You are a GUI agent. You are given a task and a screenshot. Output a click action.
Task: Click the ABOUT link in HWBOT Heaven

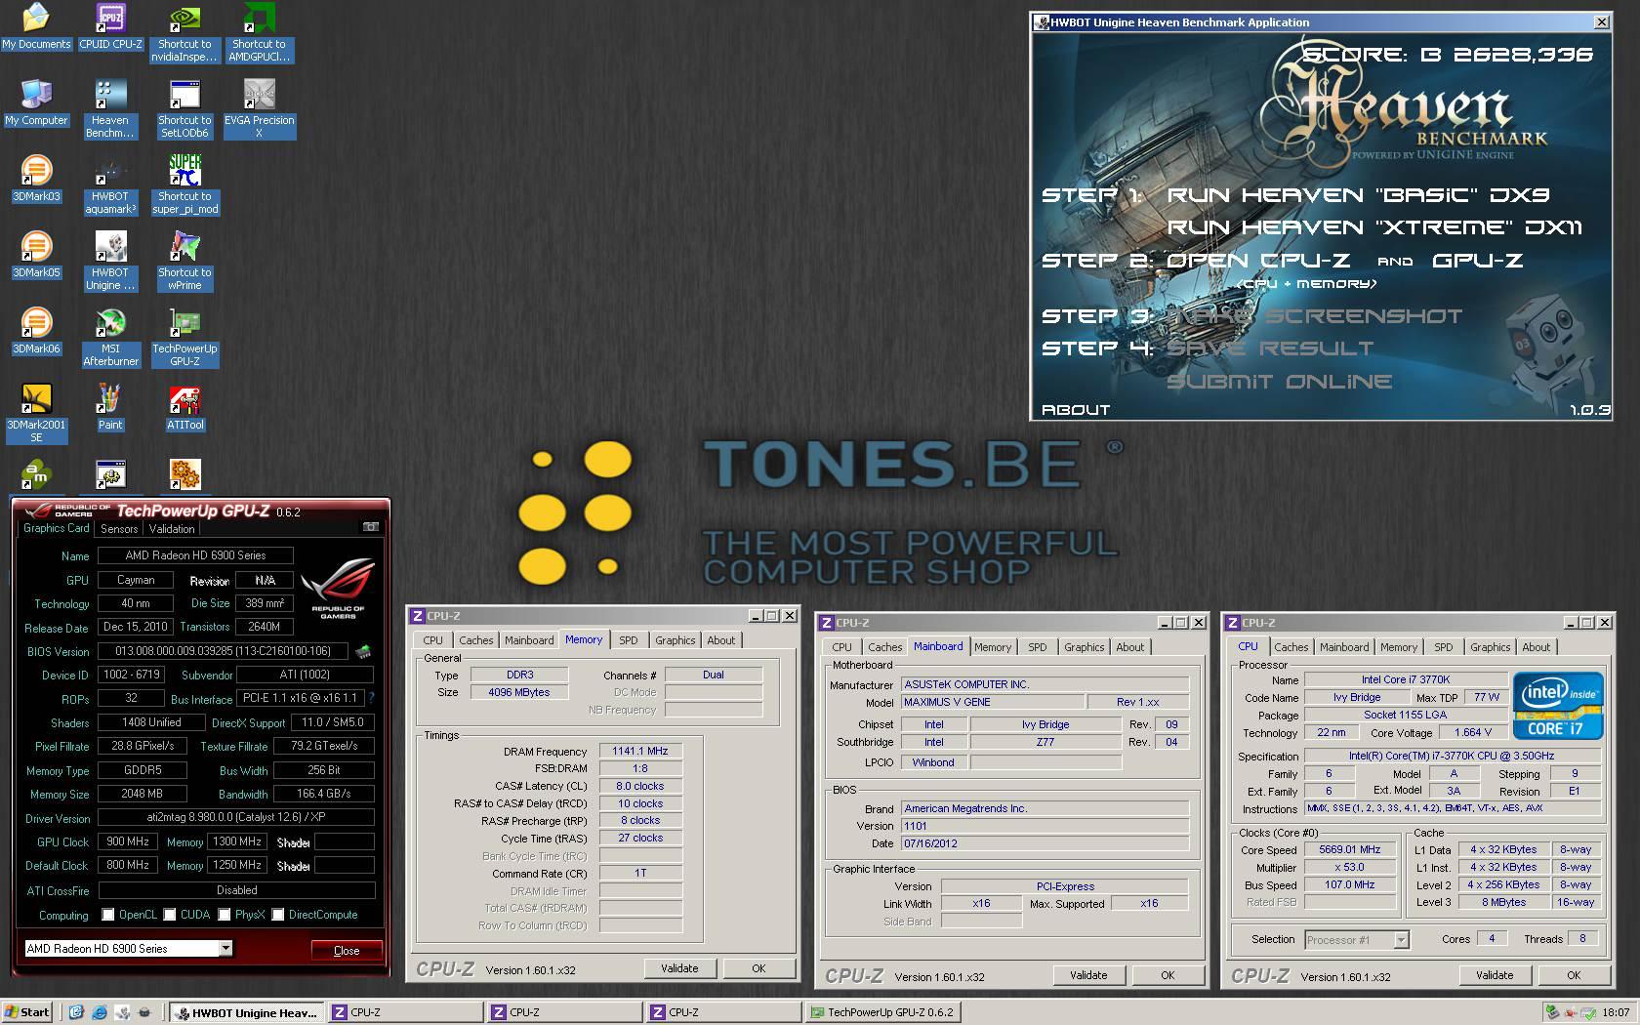pyautogui.click(x=1076, y=410)
